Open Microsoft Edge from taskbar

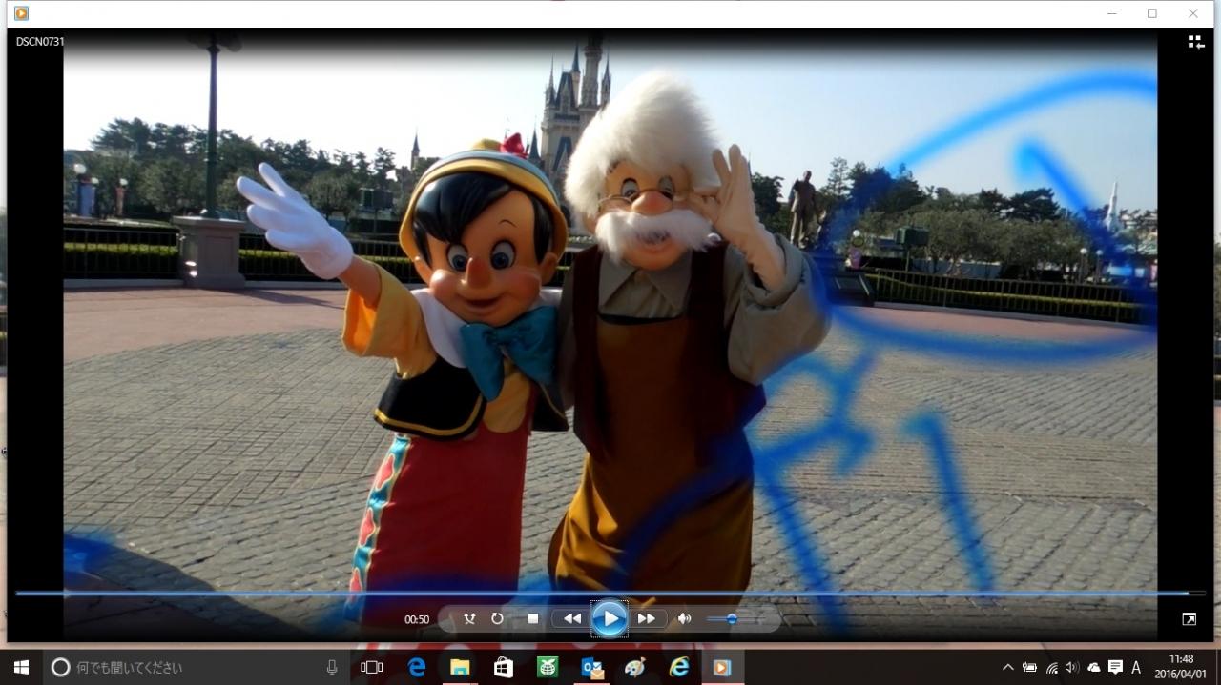(x=417, y=668)
